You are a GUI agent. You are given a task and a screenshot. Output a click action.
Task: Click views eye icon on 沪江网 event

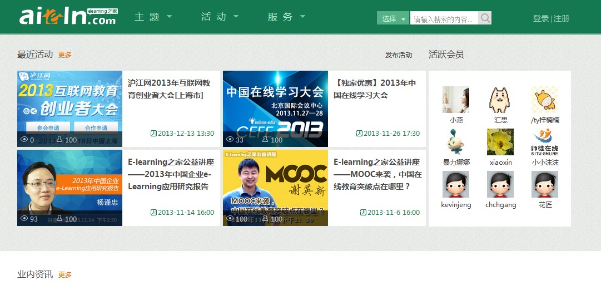[24, 140]
